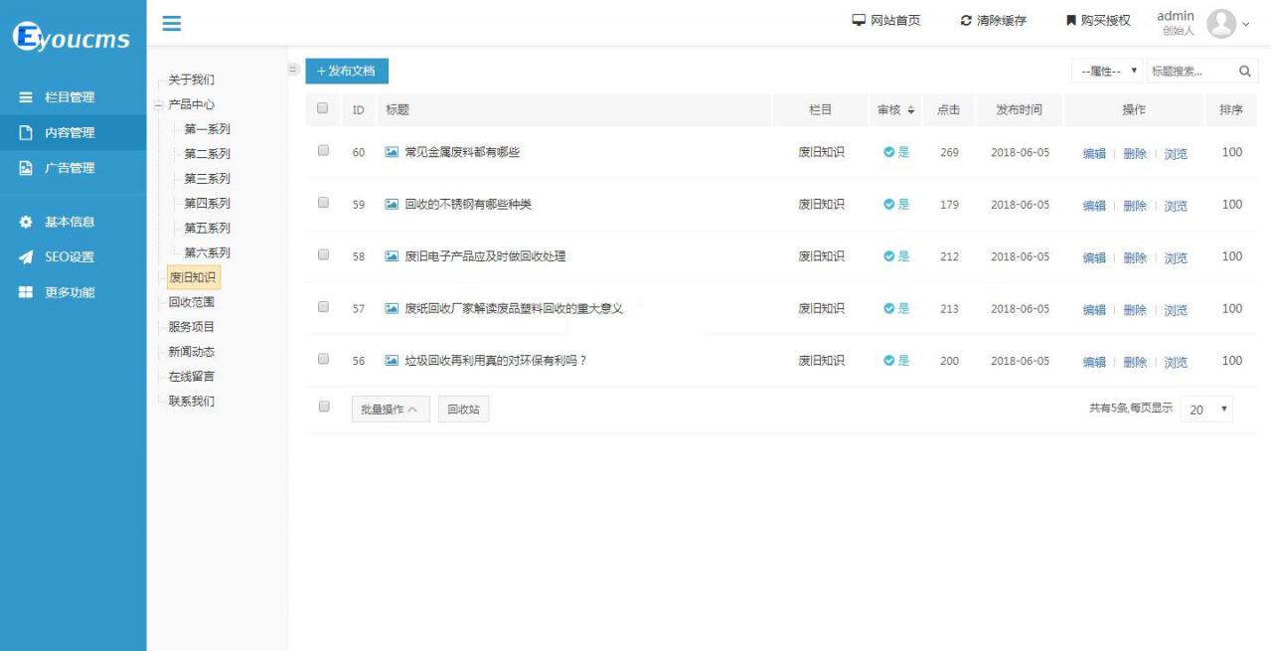Viewport: 1272px width, 651px height.
Task: Open the 网站首页 link via its monitor icon
Action: point(858,19)
